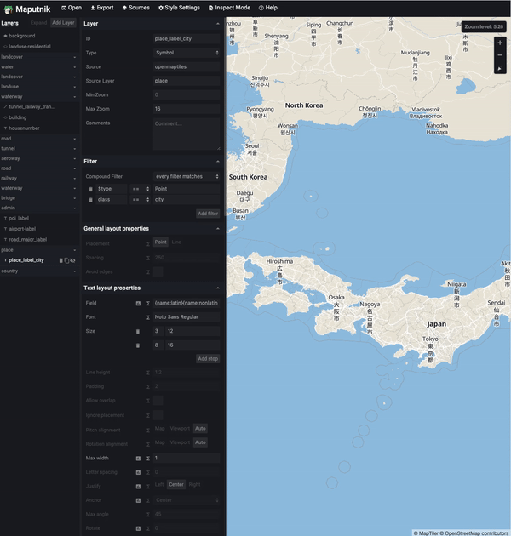Click the Expand layers button
Viewport: 511px width, 536px height.
38,23
